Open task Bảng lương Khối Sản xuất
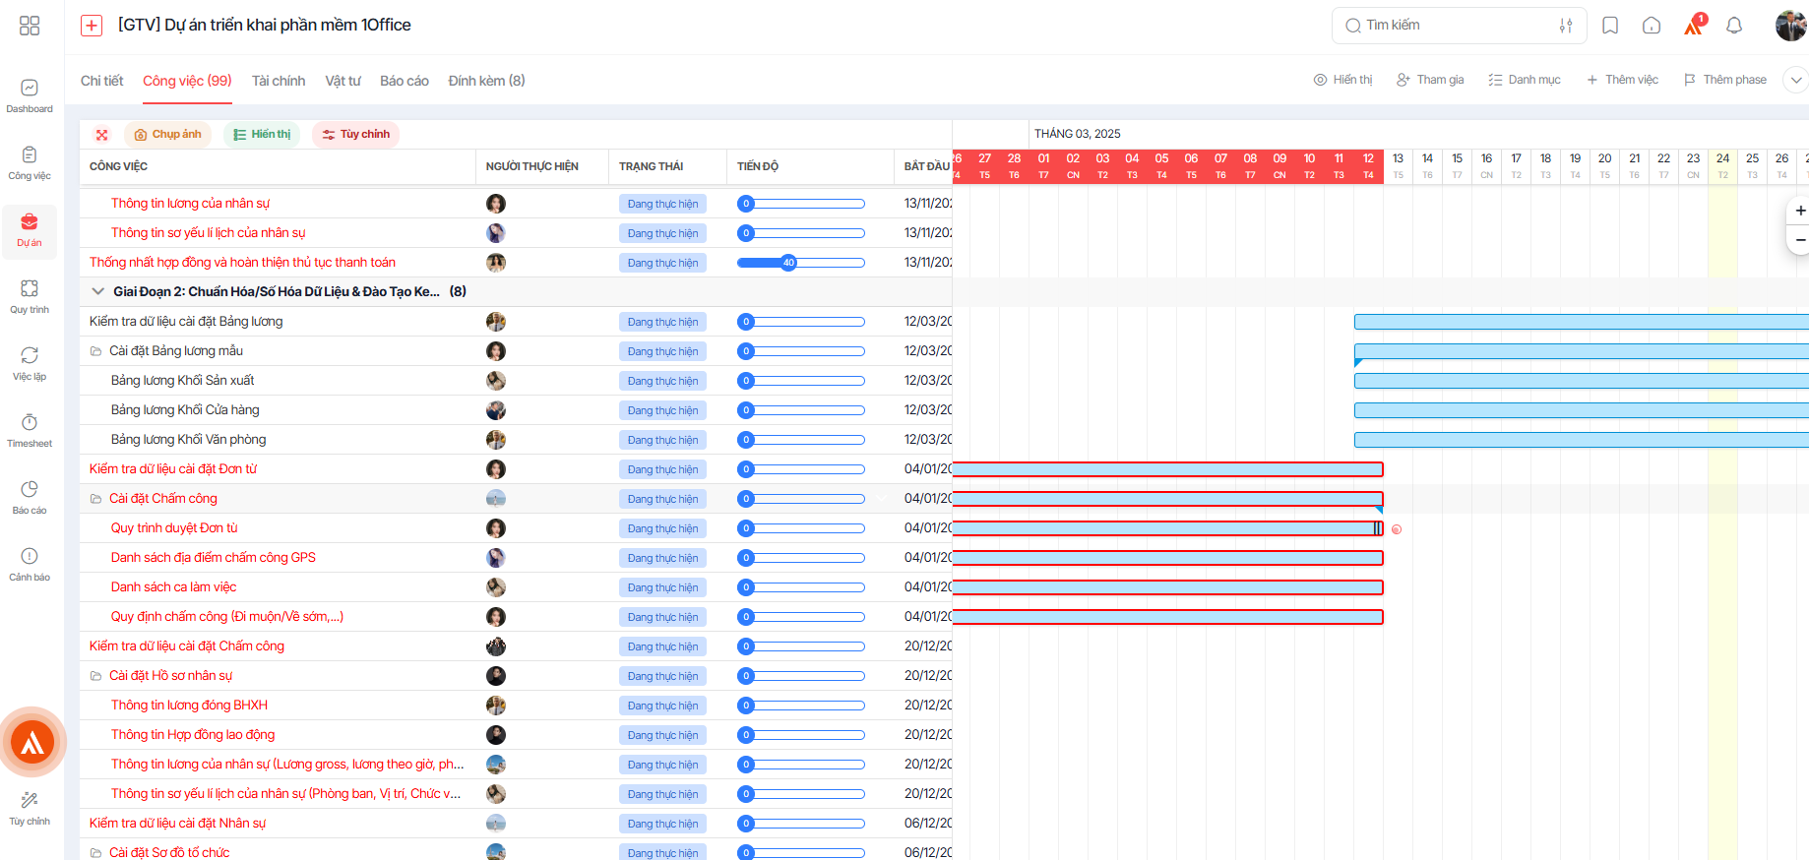 (x=182, y=381)
